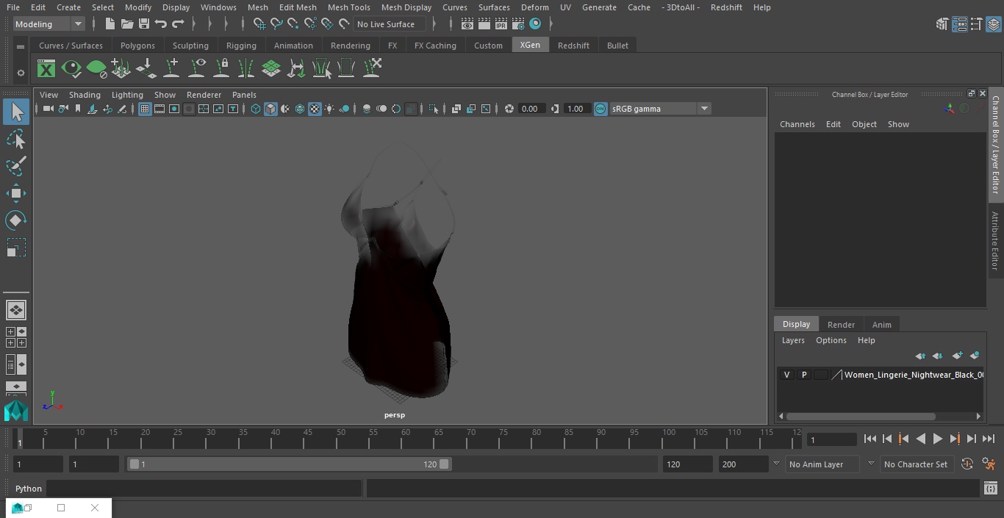The width and height of the screenshot is (1004, 518).
Task: Click the IPR render icon
Action: [x=501, y=24]
